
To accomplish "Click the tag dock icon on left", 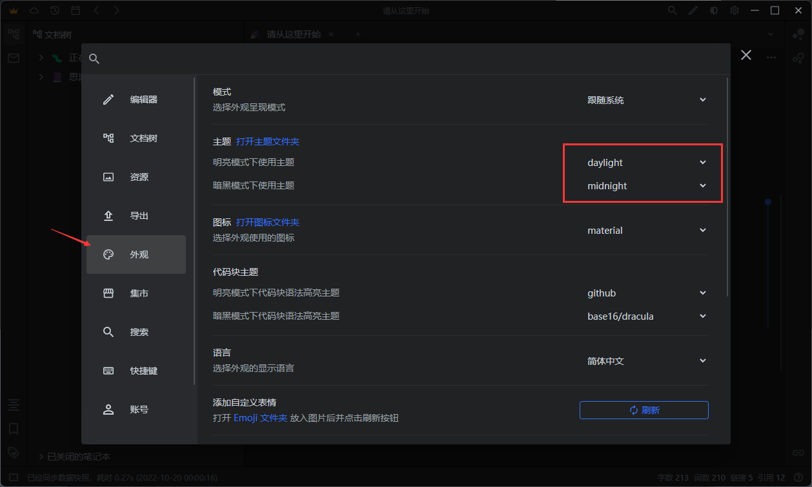I will (x=14, y=452).
